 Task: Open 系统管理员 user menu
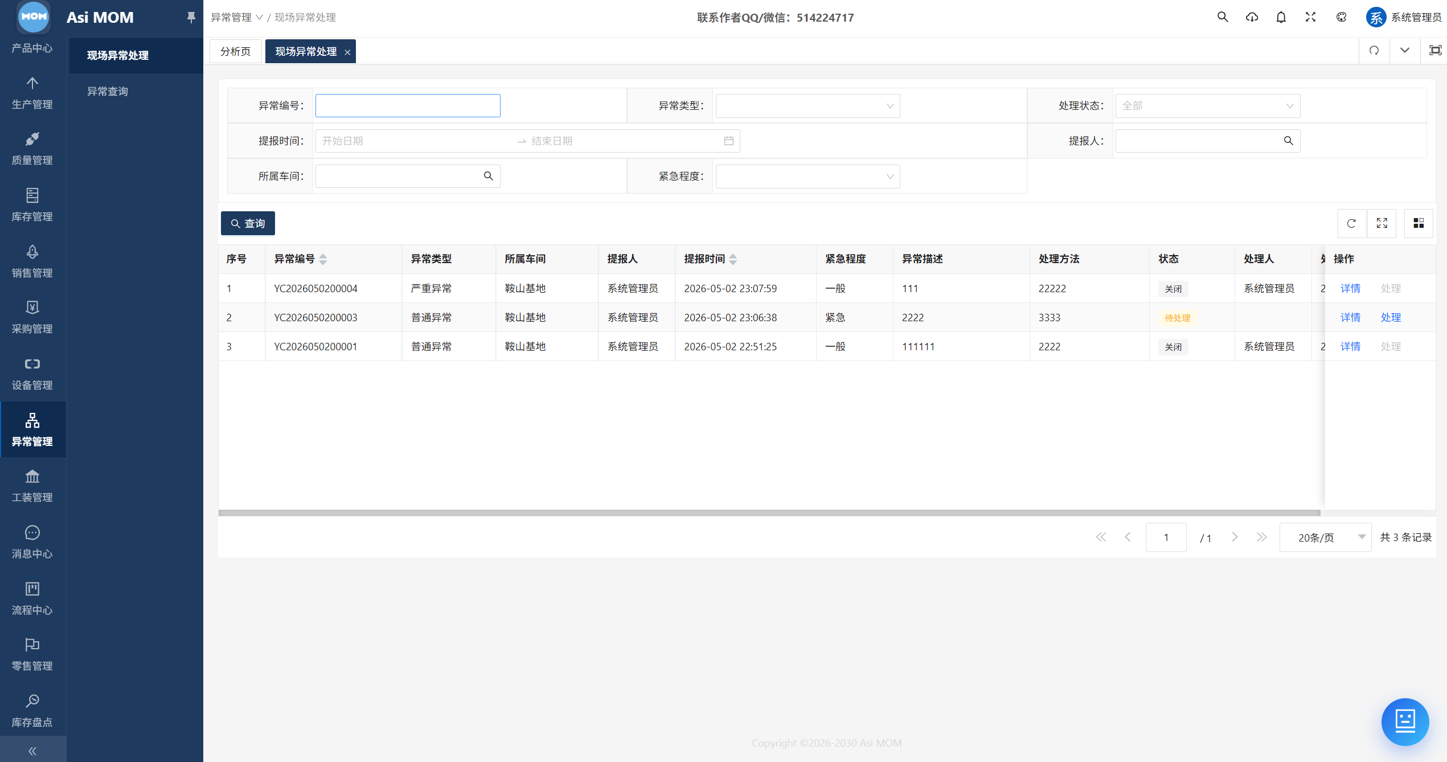tap(1403, 17)
